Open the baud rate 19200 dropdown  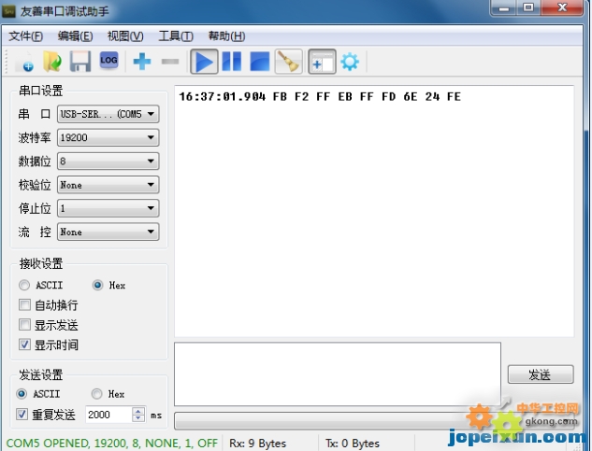[108, 137]
